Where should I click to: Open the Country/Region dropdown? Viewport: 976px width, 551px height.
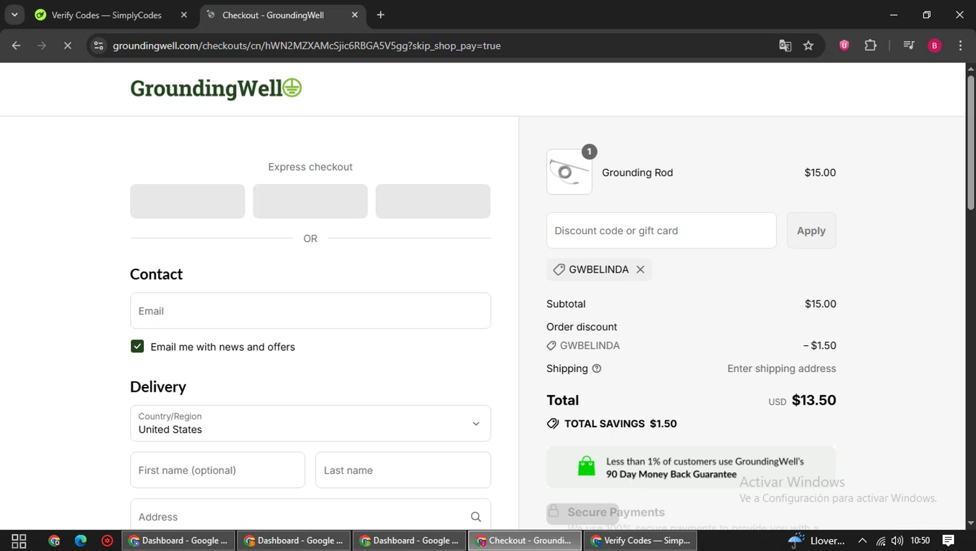click(x=310, y=423)
